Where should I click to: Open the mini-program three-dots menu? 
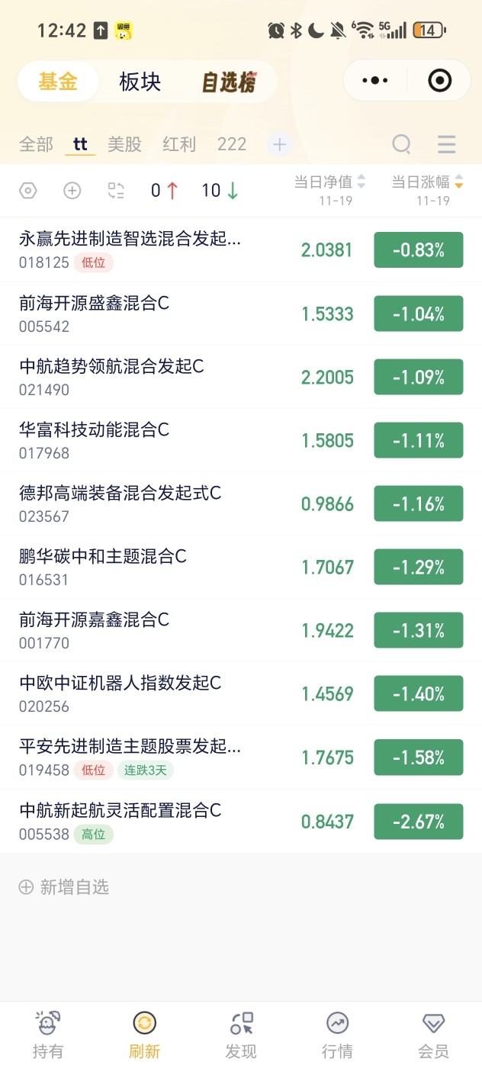(374, 80)
